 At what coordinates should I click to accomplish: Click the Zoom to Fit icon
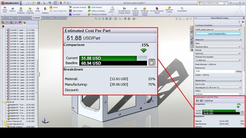[x=96, y=19]
